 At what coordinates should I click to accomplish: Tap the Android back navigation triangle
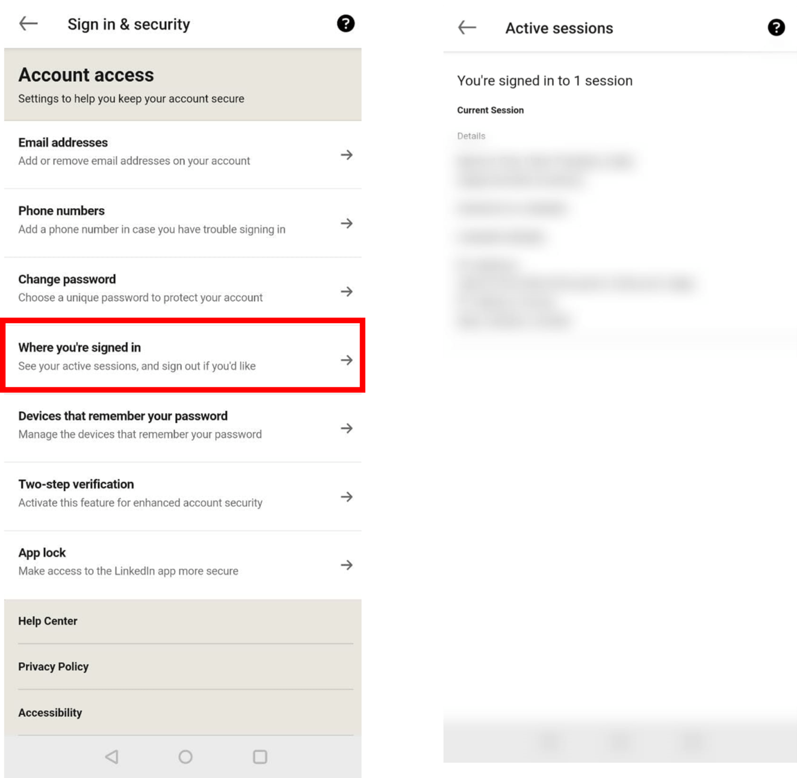(112, 756)
